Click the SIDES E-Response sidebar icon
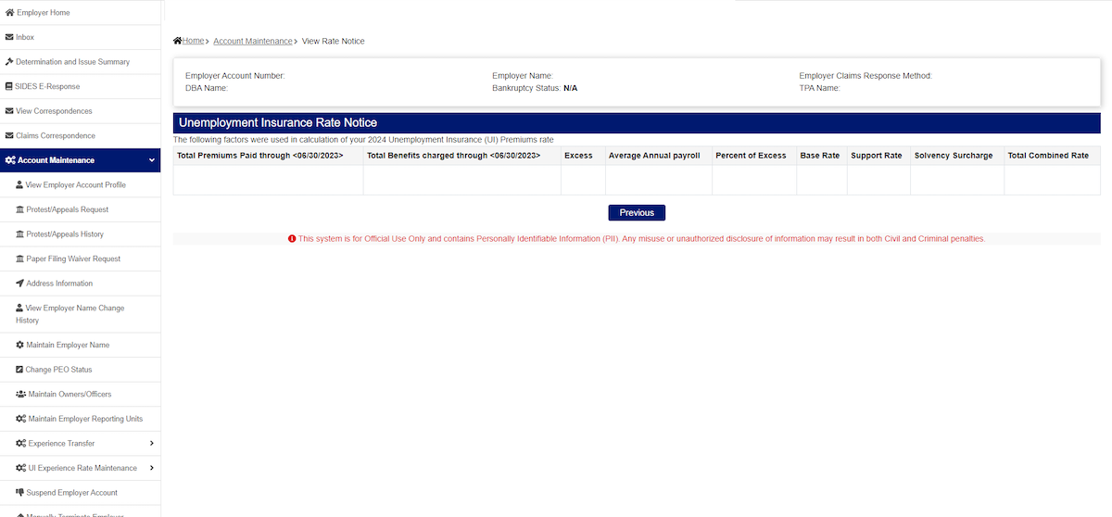This screenshot has width=1112, height=517. click(x=9, y=86)
